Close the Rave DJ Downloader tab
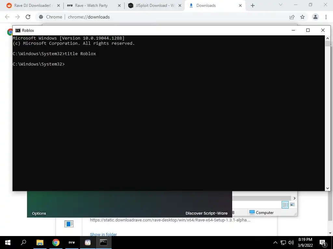The image size is (333, 249). click(x=59, y=6)
